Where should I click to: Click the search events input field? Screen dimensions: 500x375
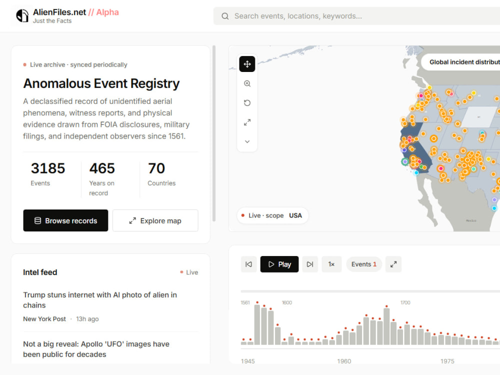pos(356,16)
